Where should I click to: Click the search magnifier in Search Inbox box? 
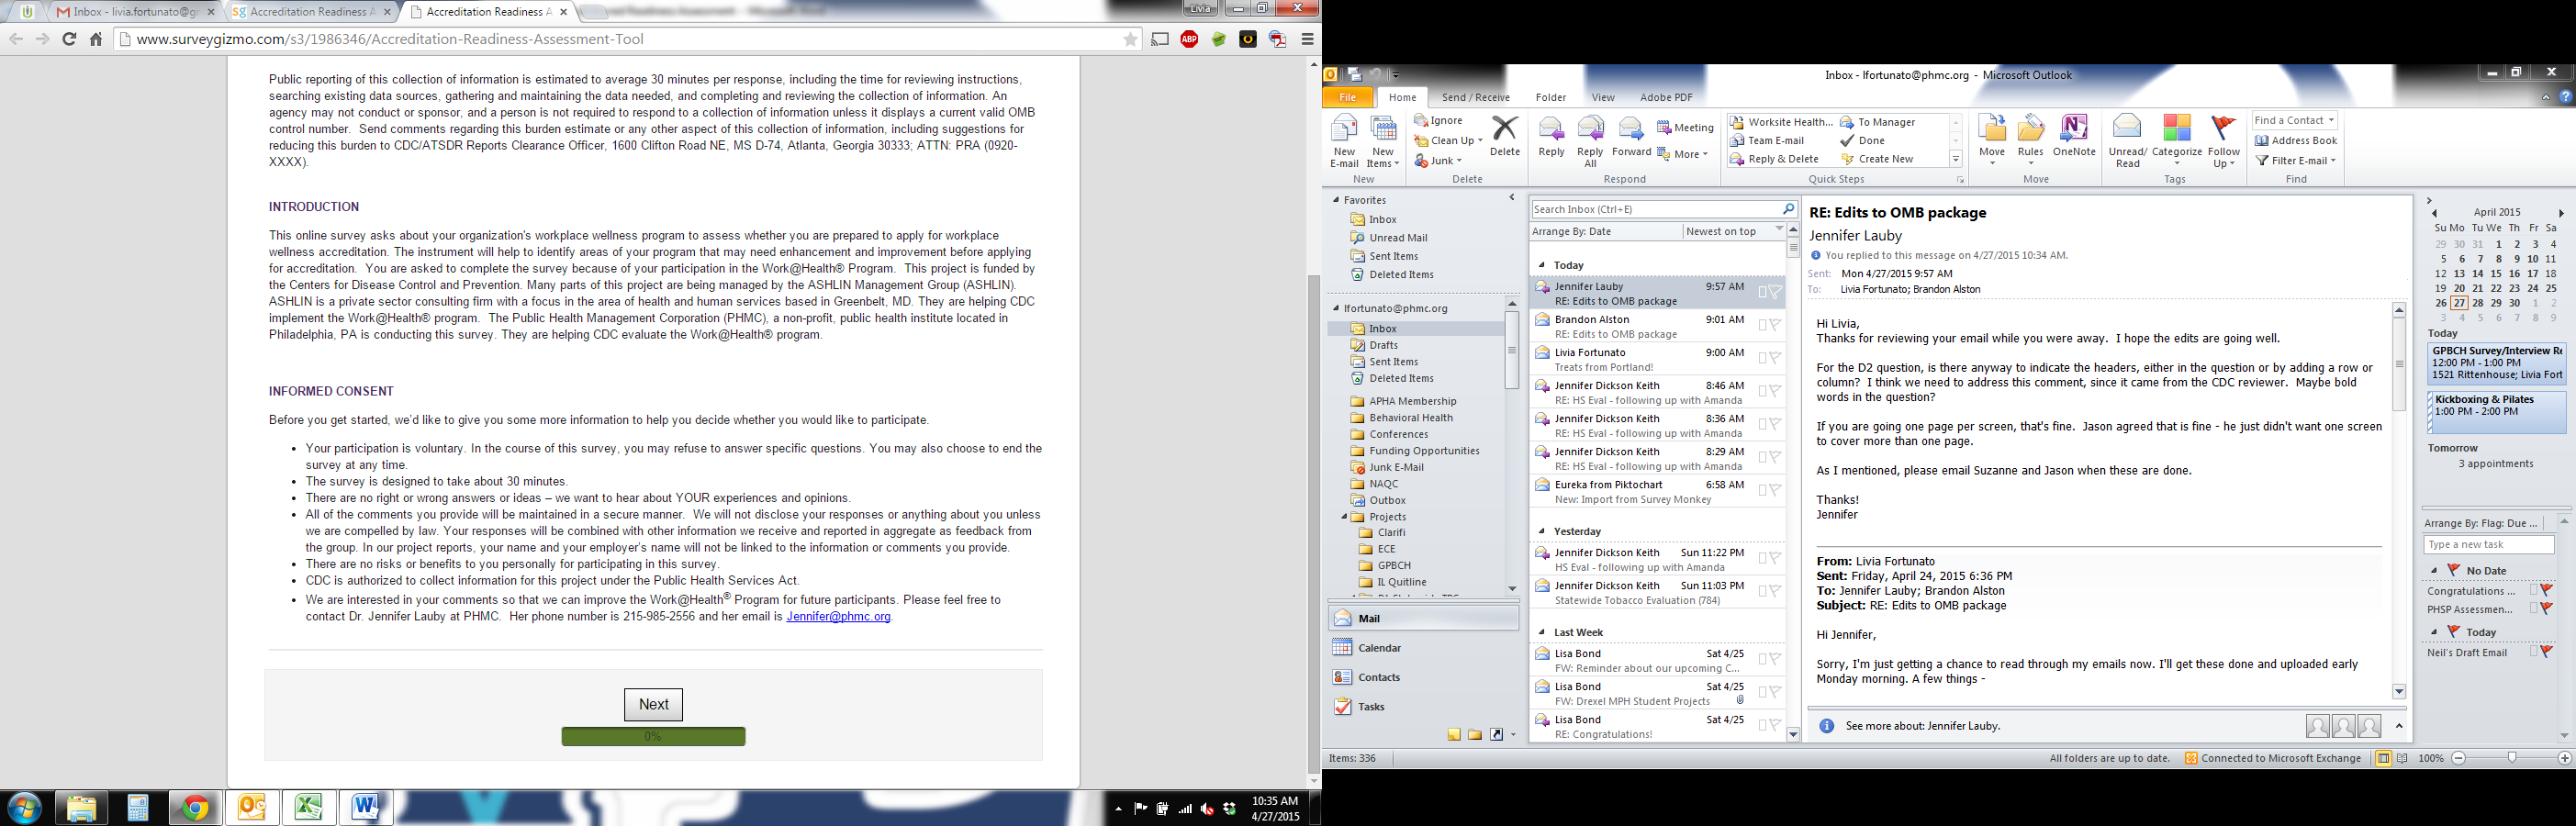click(1788, 209)
